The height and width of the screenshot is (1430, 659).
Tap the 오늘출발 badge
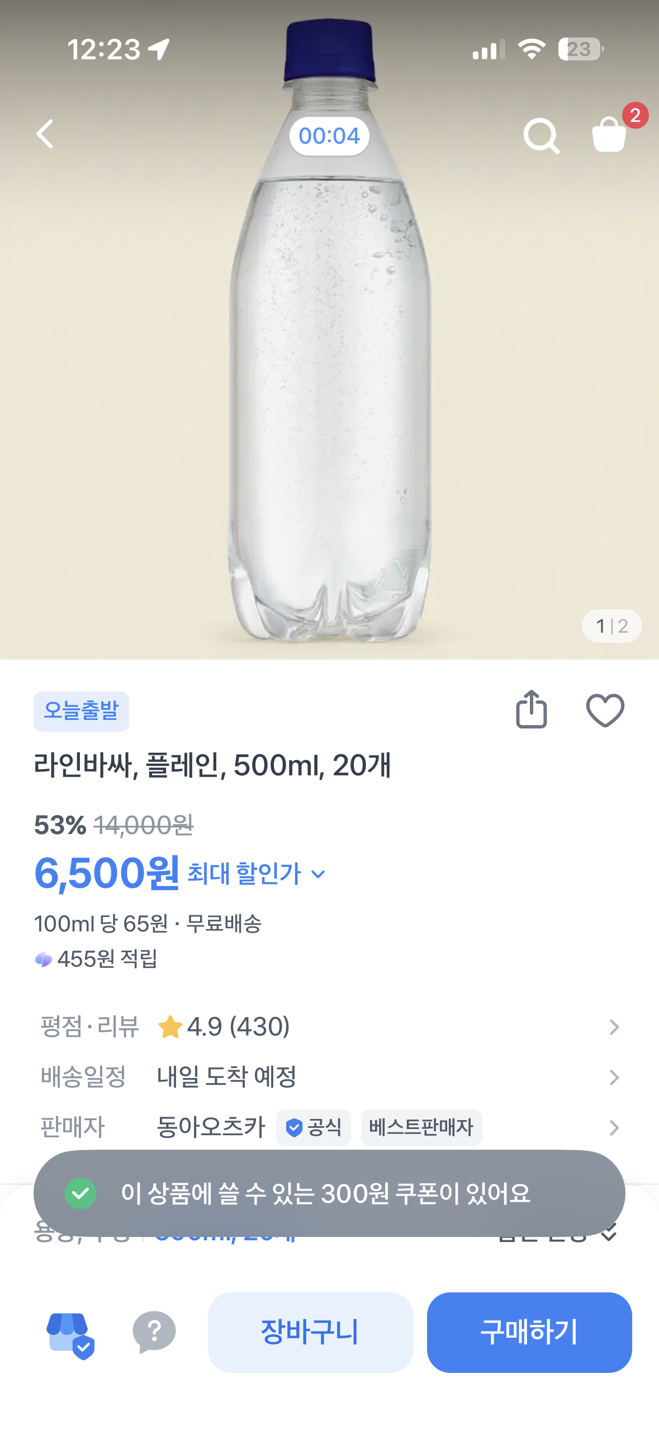pos(81,711)
